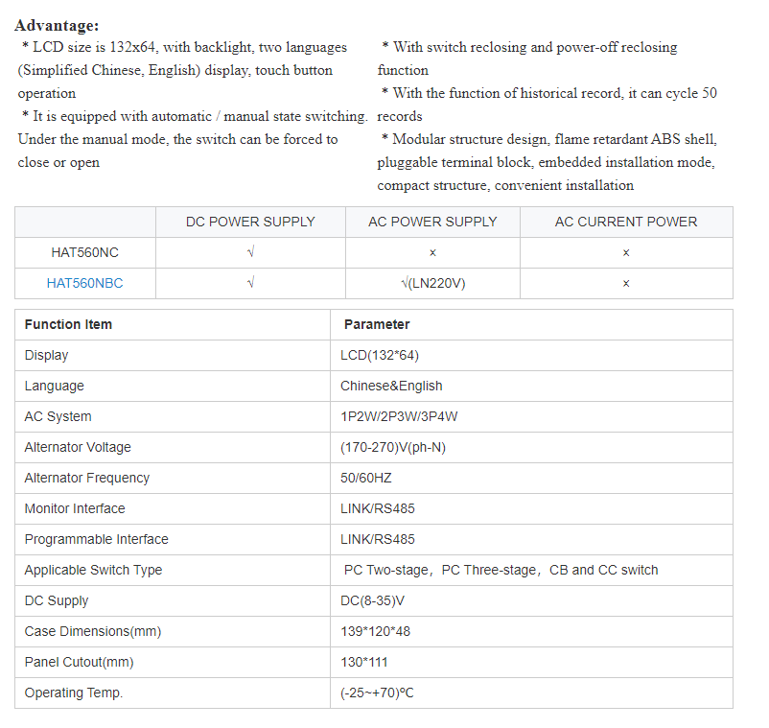Screen dimensions: 769x728
Task: Select the DC POWER SUPPLY column header
Action: (x=250, y=222)
